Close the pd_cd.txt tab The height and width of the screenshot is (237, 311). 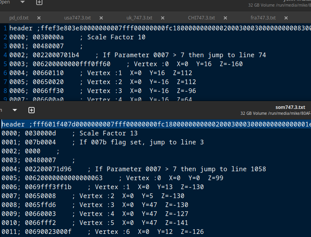pos(39,18)
